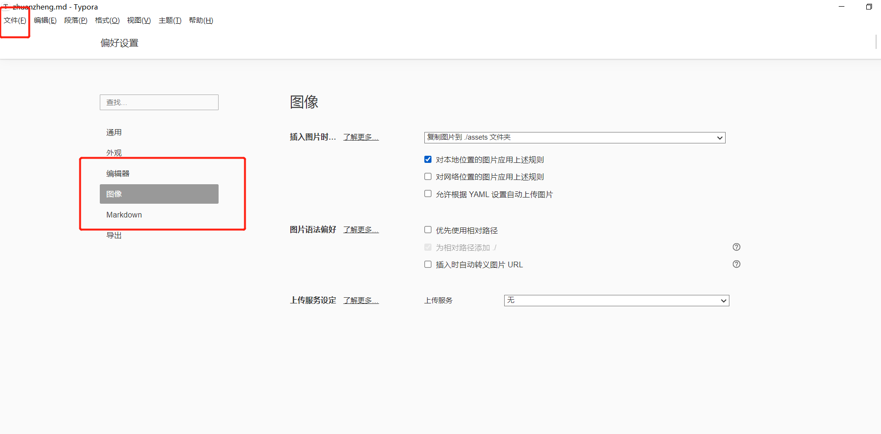Expand the 复制图片到 ./assets 文件夹 dropdown
The width and height of the screenshot is (881, 434).
click(x=575, y=138)
